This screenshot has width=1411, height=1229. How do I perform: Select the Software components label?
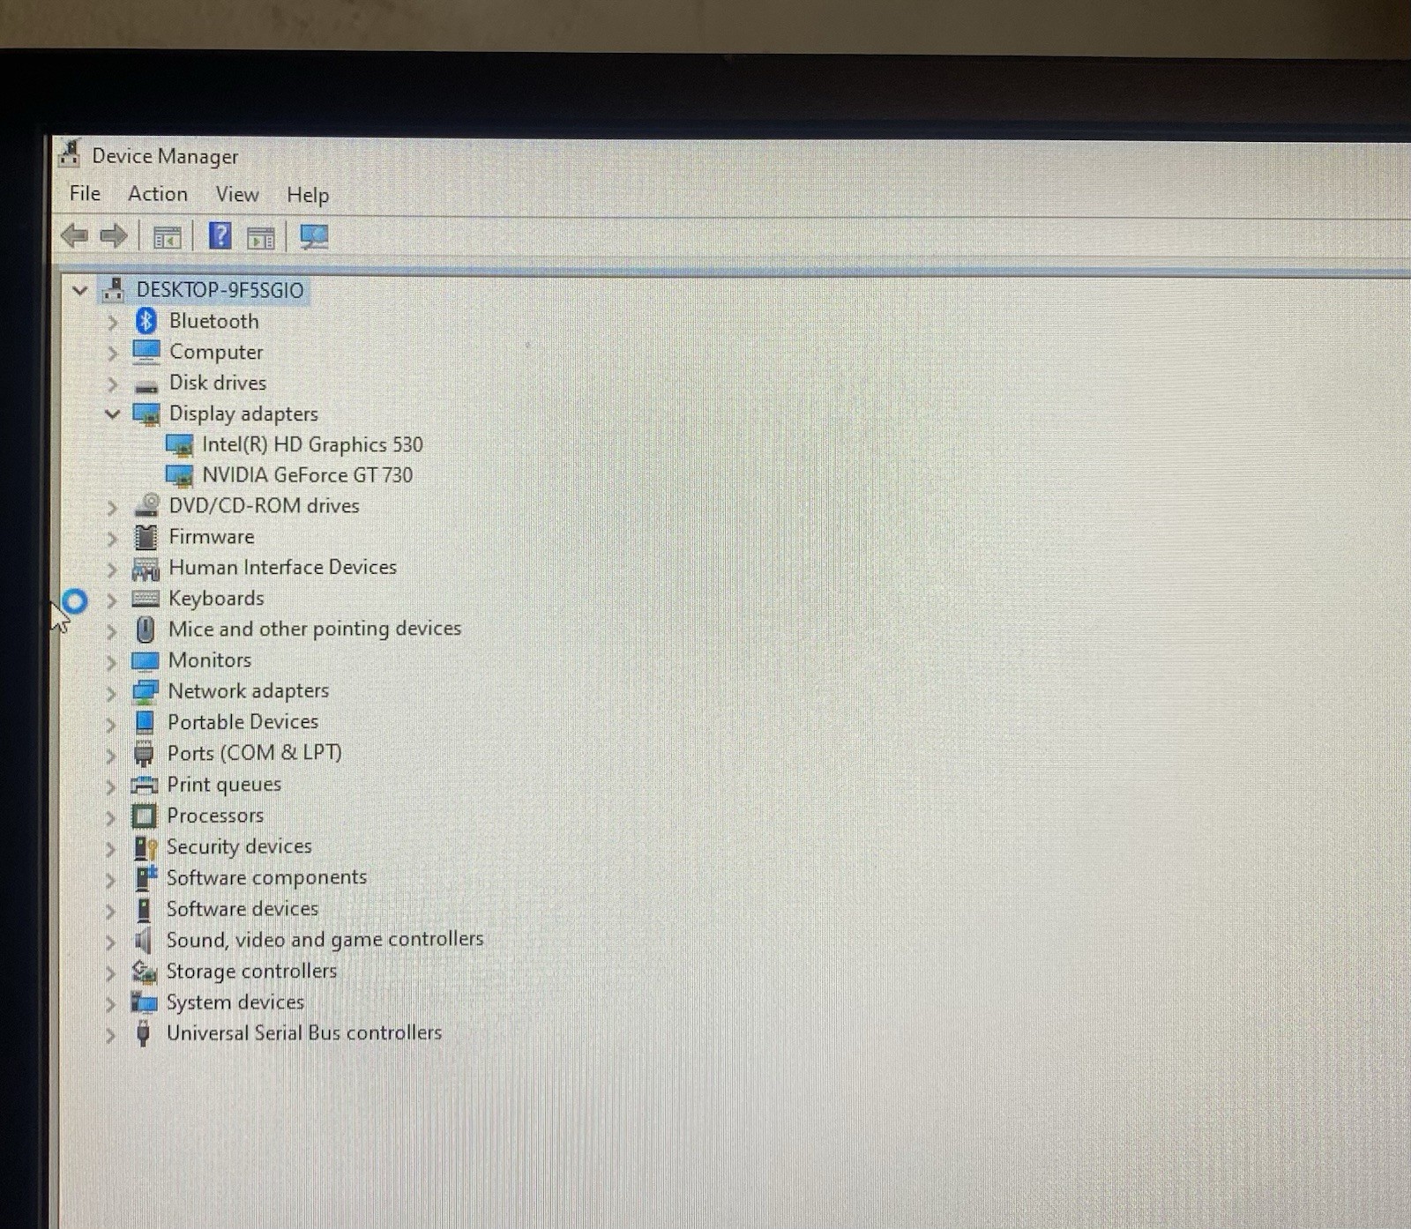coord(266,878)
